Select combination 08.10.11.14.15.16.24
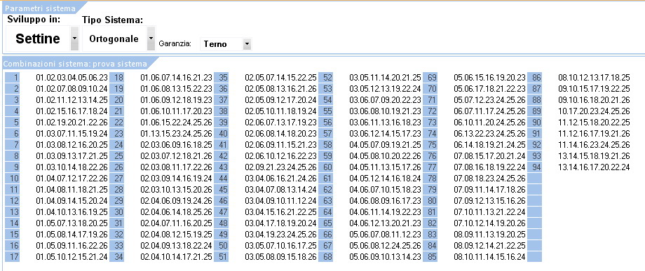 (490, 257)
